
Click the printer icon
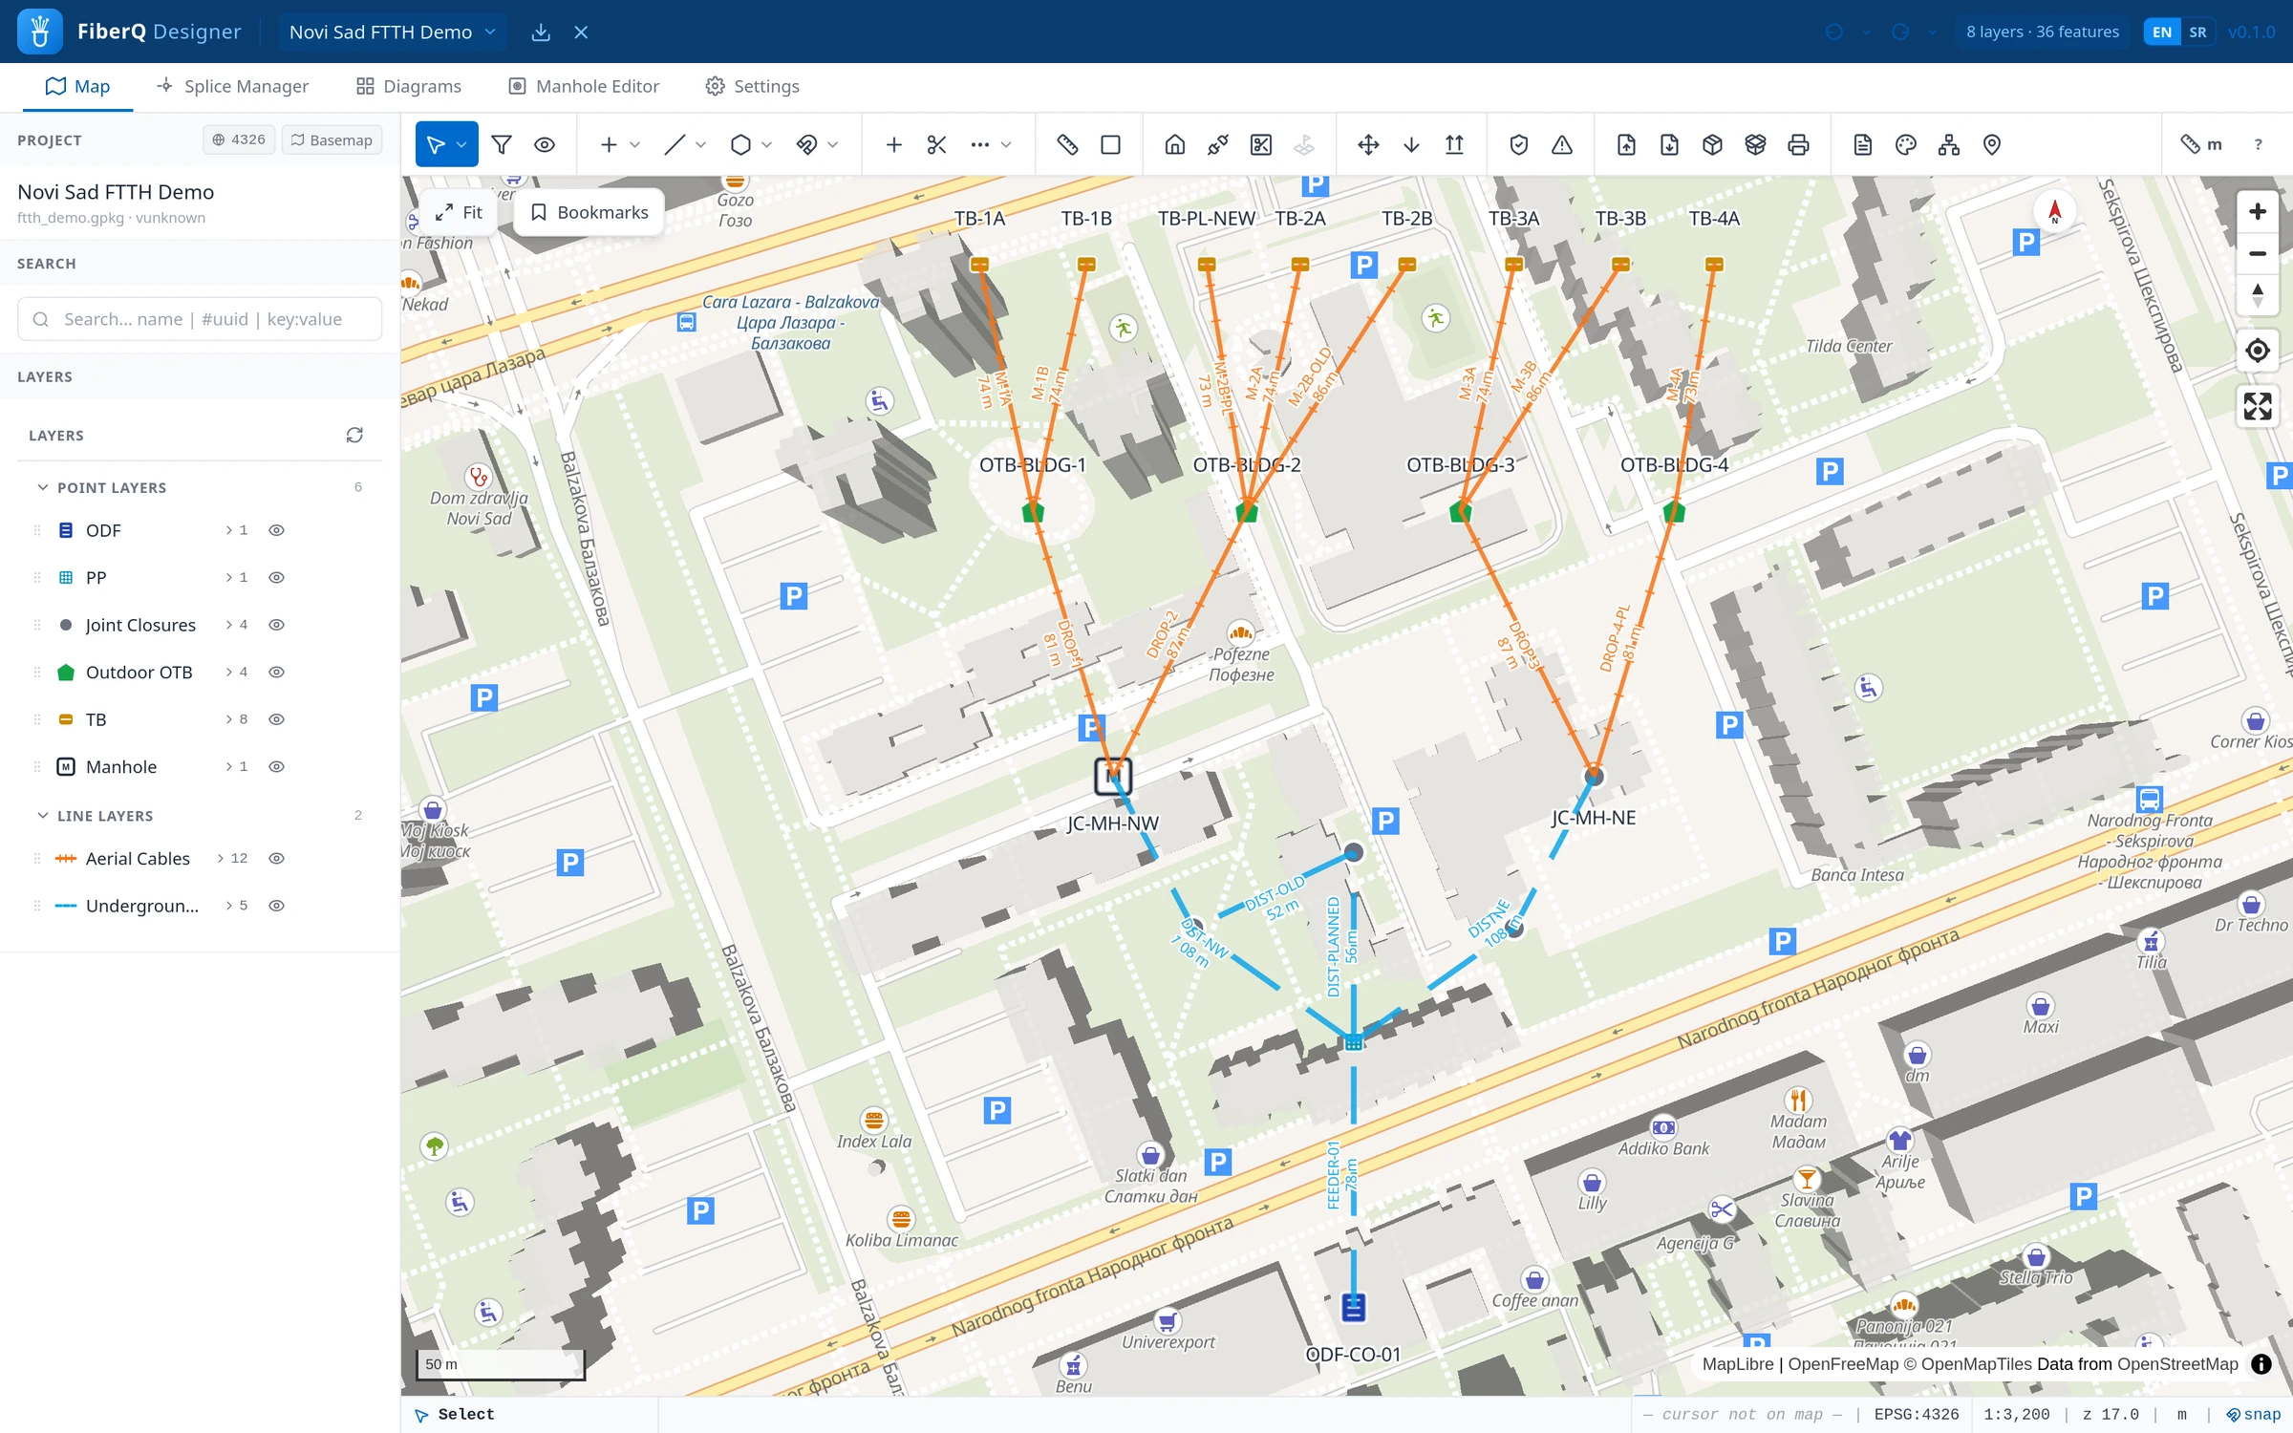coord(1798,144)
